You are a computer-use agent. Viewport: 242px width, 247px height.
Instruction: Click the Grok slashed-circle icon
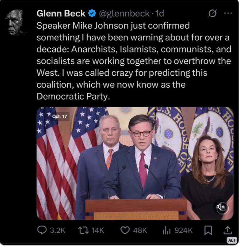click(212, 14)
